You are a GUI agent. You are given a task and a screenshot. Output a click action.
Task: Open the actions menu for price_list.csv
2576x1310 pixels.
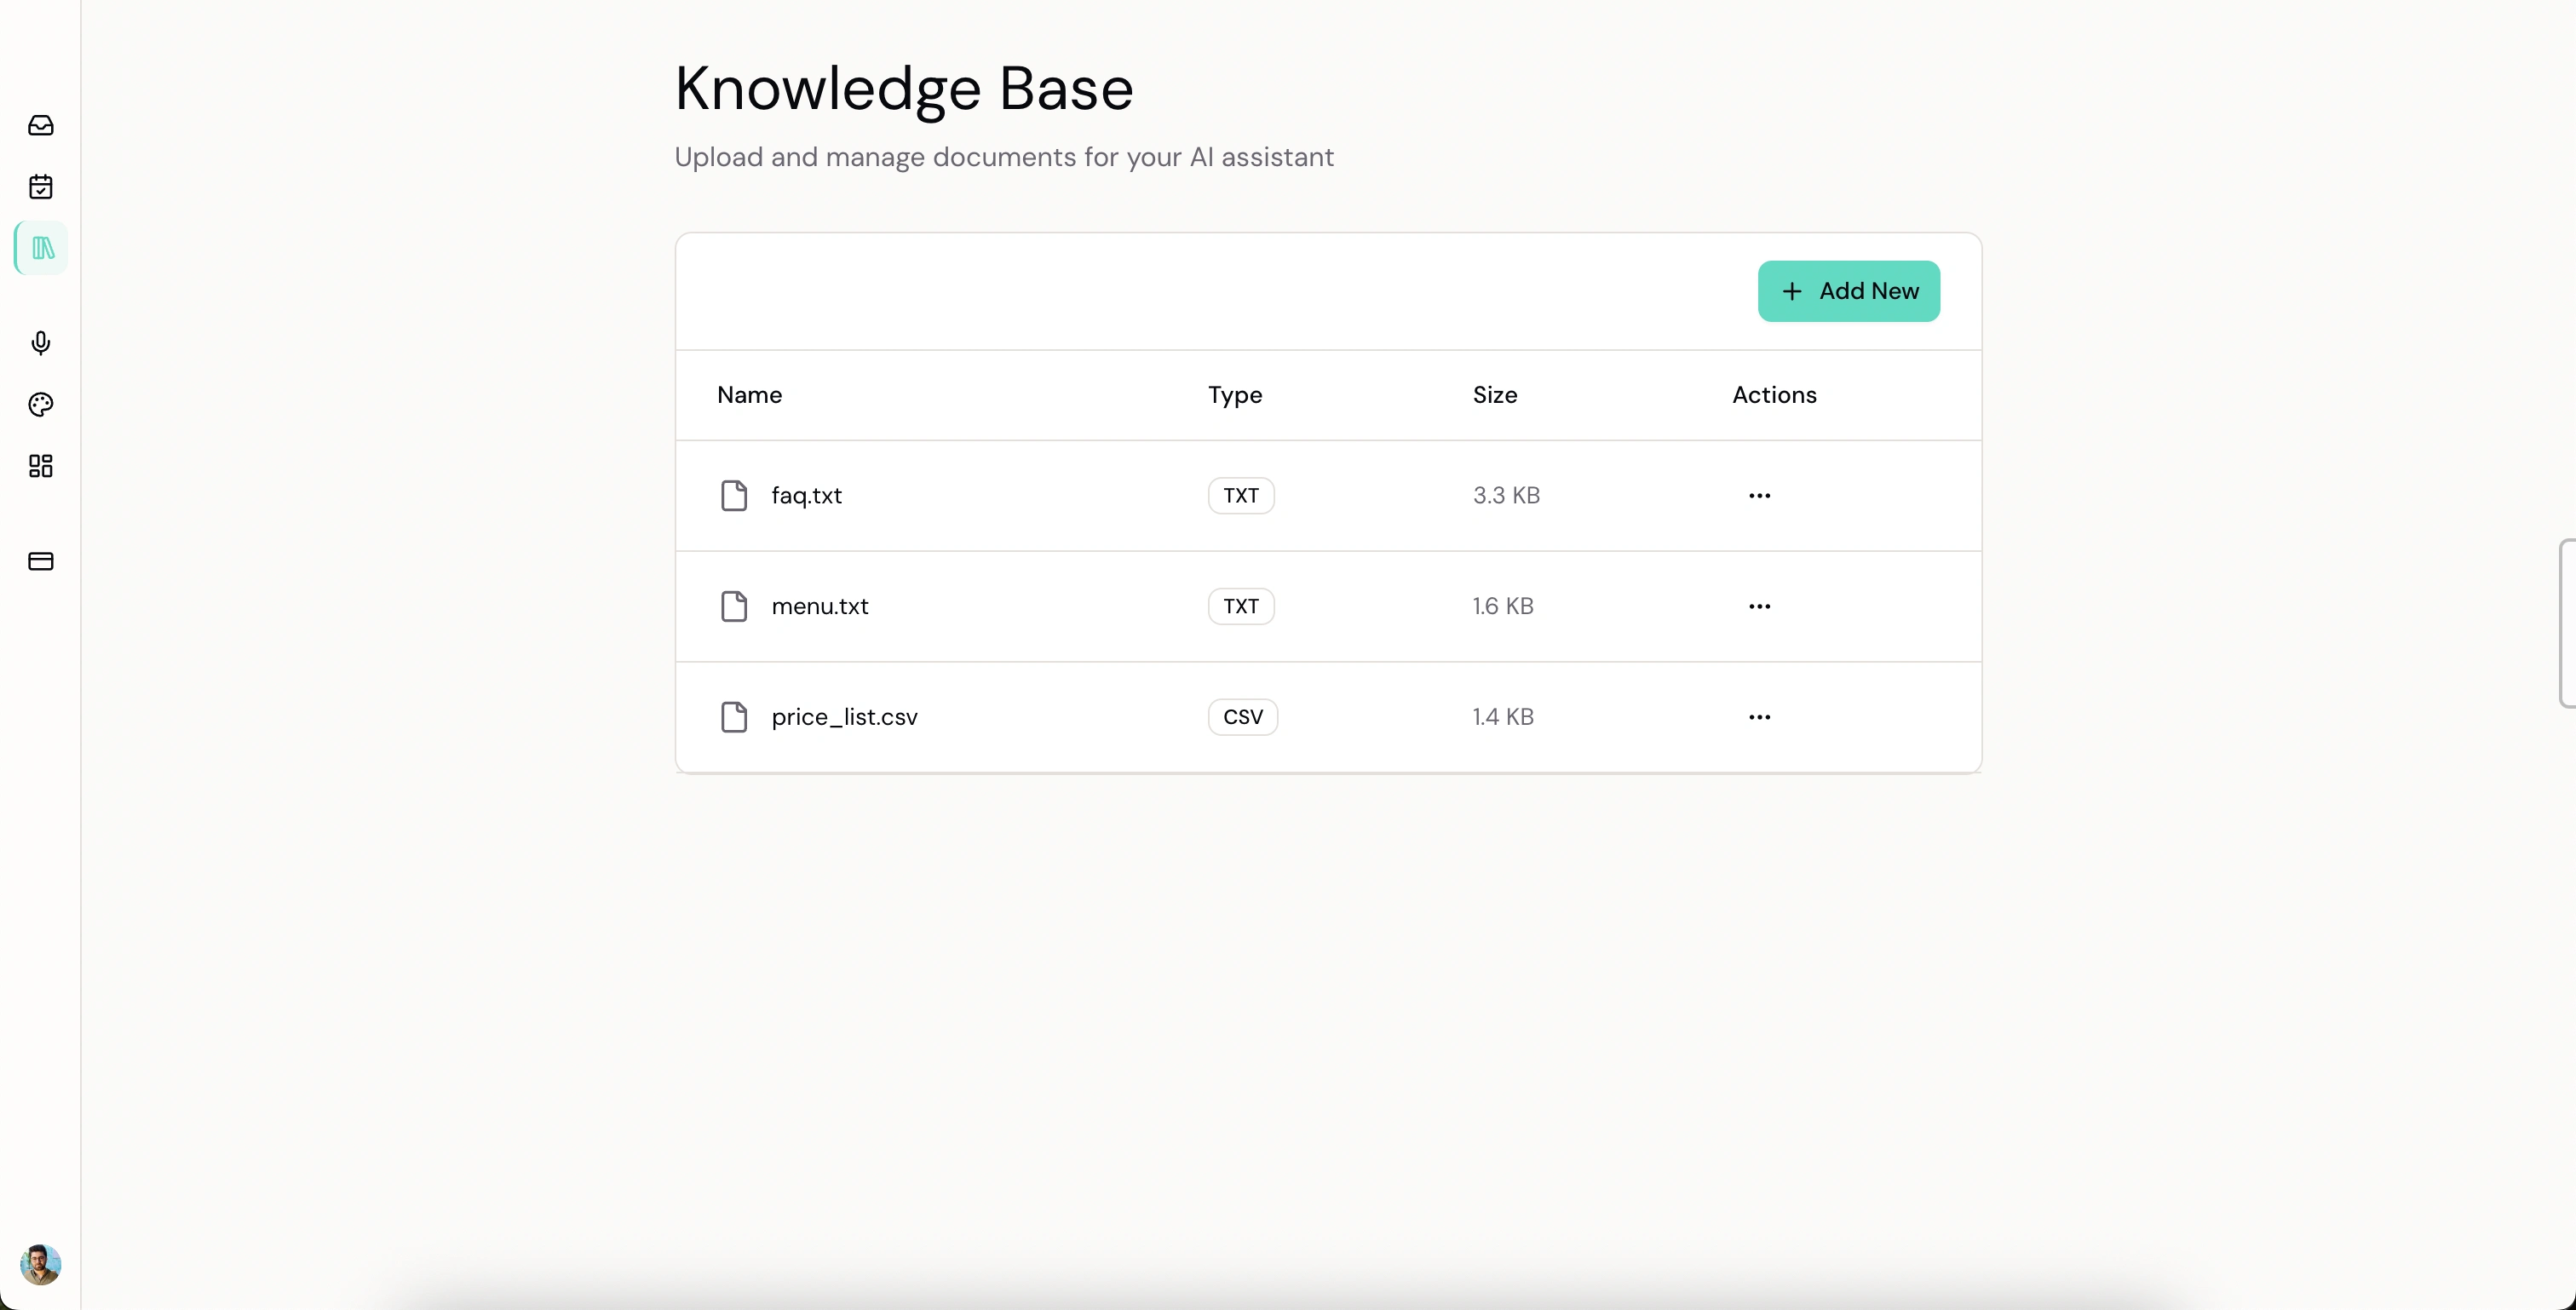[x=1759, y=717]
